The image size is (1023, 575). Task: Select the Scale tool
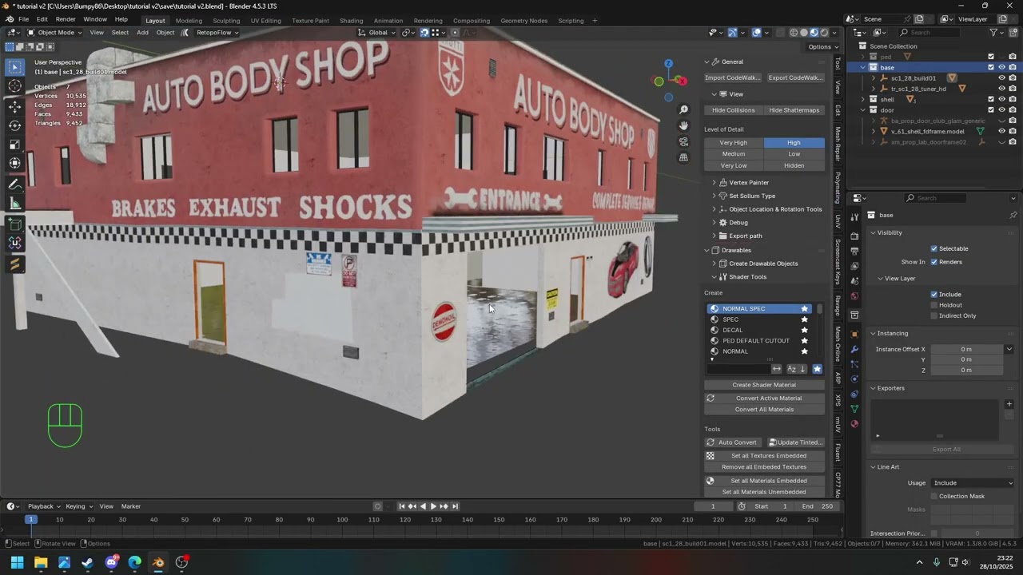[15, 145]
